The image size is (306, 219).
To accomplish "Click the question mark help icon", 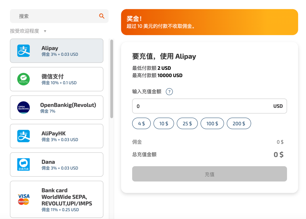I will point(169,92).
